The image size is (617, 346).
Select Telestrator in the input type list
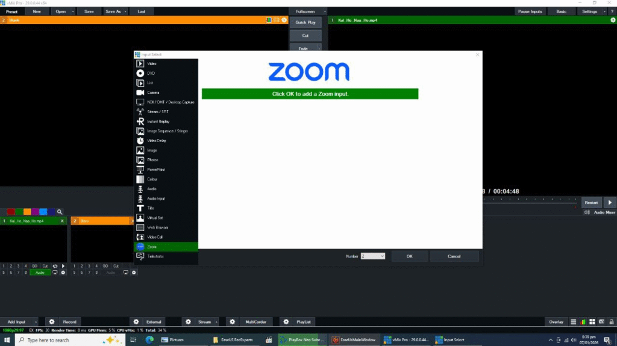(155, 256)
